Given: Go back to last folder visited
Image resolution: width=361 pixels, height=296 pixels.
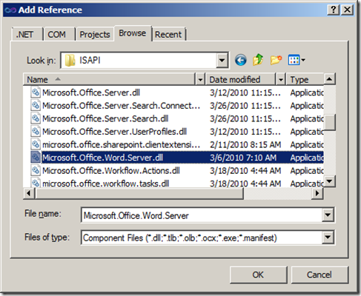Looking at the screenshot, I should (x=240, y=60).
